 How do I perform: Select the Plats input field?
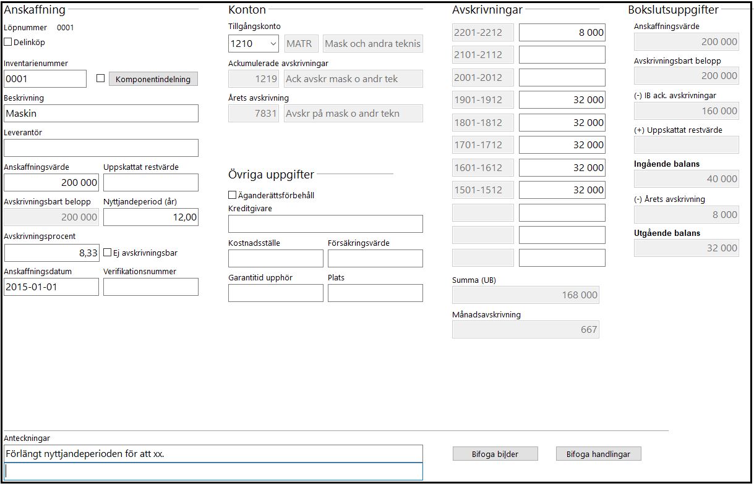375,293
